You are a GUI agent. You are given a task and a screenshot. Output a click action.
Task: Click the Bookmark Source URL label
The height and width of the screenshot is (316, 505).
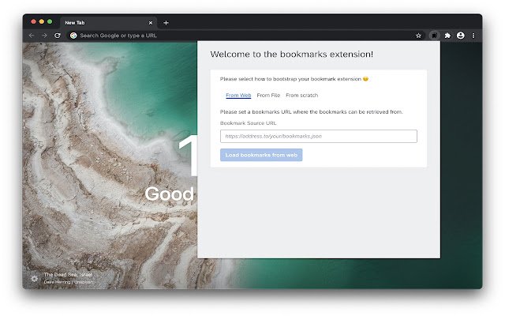point(249,123)
